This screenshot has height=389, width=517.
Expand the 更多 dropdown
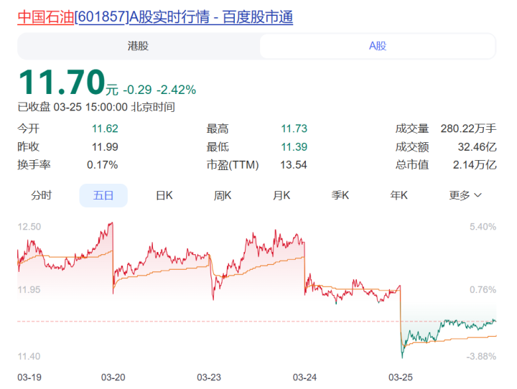point(465,195)
